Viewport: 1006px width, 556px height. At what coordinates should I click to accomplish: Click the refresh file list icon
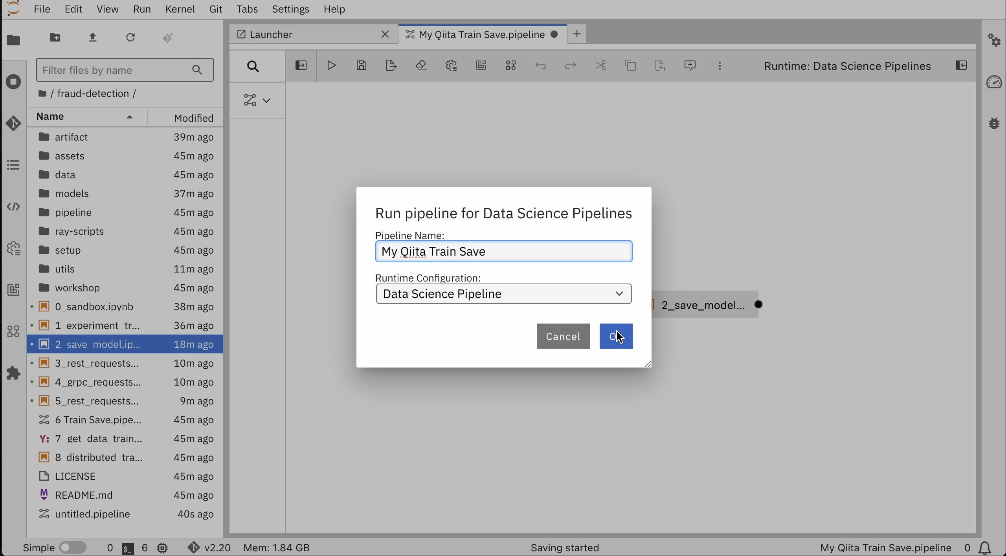point(130,38)
